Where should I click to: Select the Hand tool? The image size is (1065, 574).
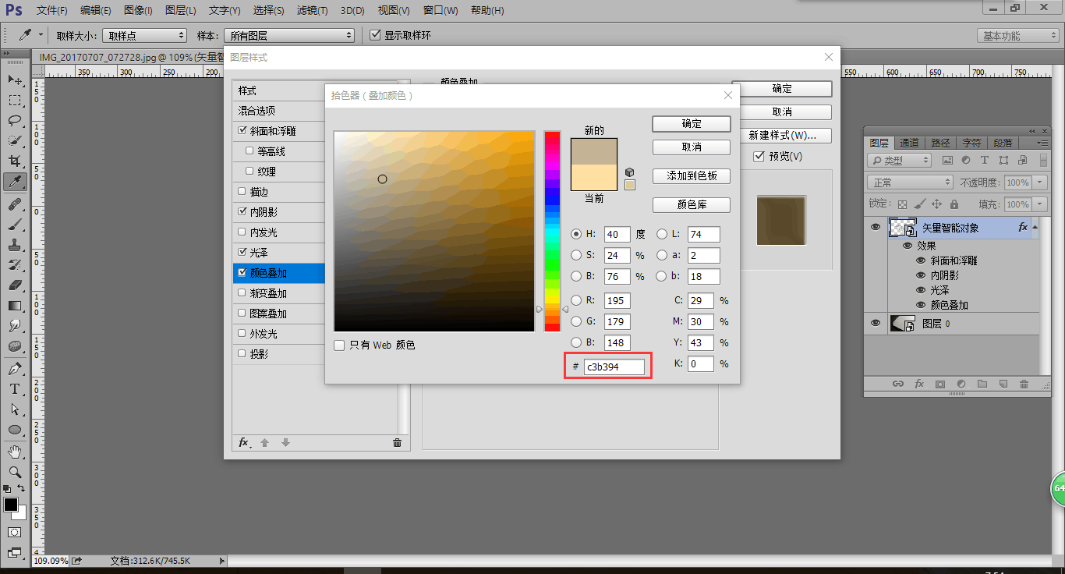coord(14,452)
